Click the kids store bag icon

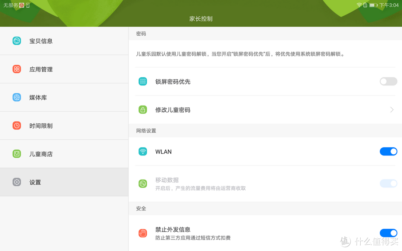[17, 154]
